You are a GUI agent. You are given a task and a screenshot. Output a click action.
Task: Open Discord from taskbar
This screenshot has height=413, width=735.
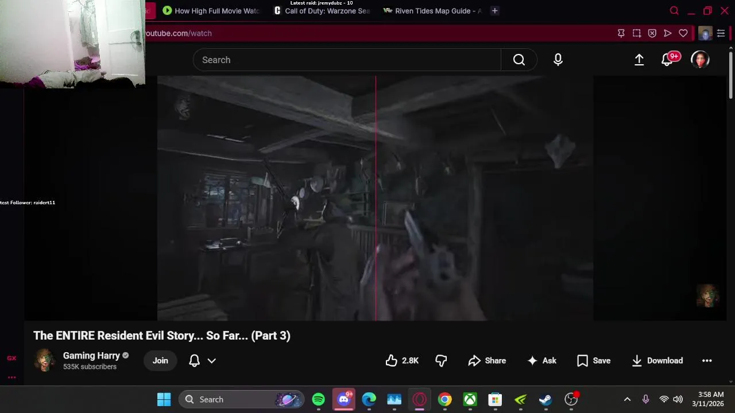(343, 399)
